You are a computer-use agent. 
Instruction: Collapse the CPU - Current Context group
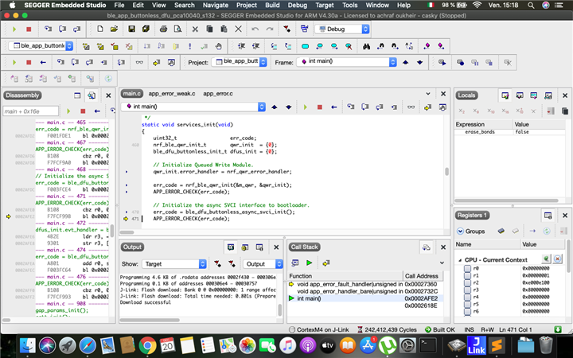(x=460, y=260)
